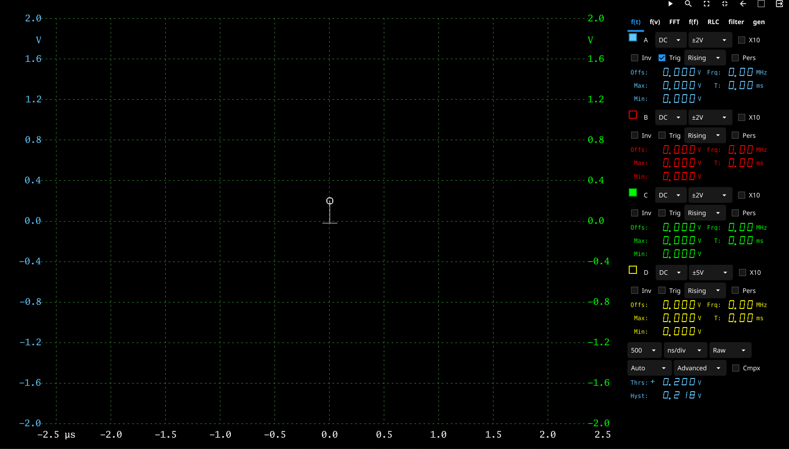Open channel B ±2V range dropdown

point(710,117)
